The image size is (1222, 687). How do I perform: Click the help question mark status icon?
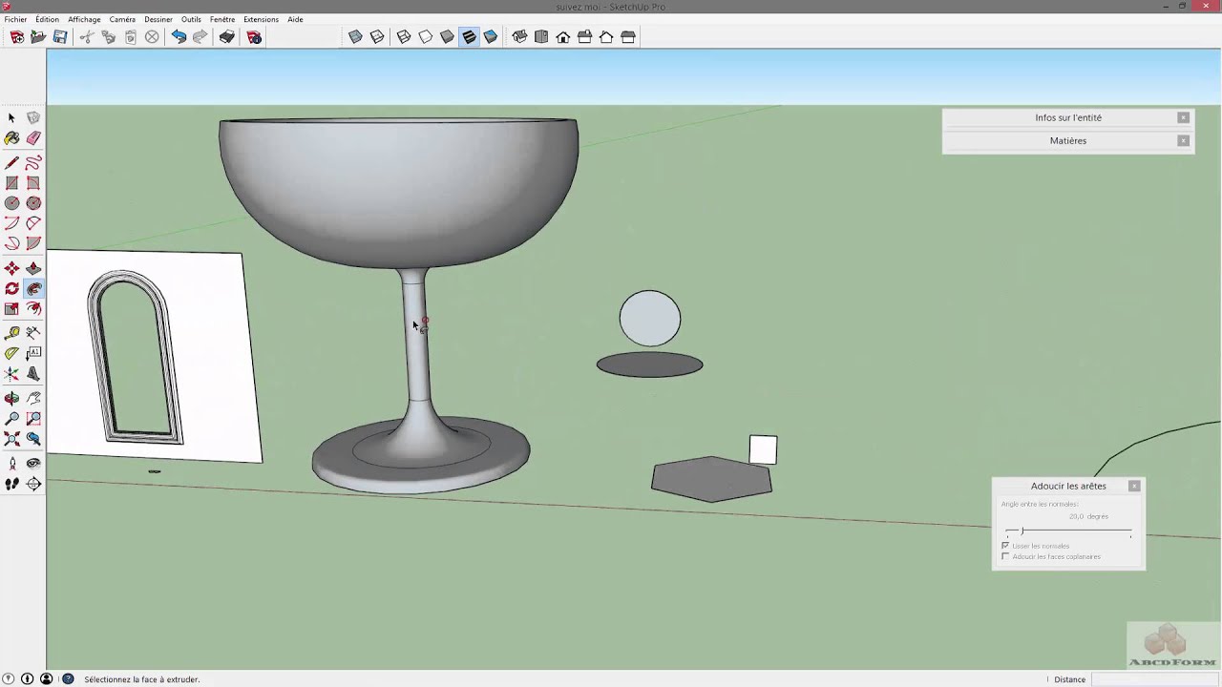click(x=68, y=679)
